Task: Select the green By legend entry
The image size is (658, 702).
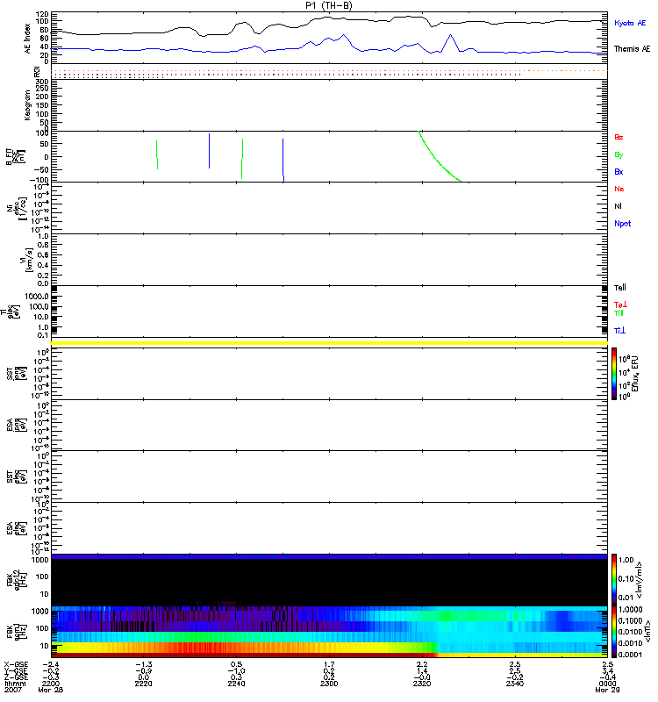Action: (619, 154)
